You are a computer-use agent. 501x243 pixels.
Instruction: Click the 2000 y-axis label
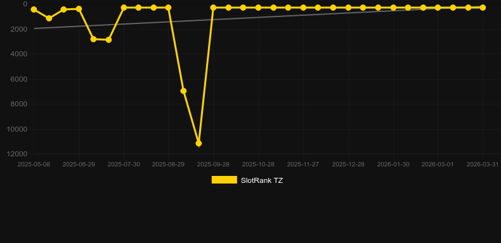(x=19, y=29)
